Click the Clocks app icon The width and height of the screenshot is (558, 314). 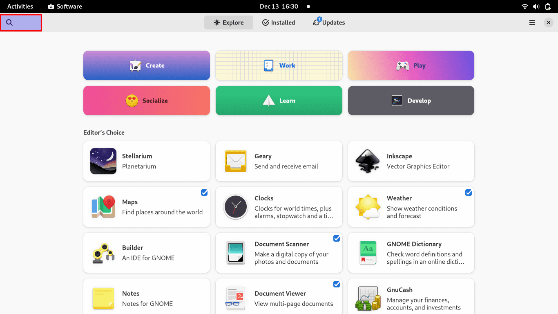pyautogui.click(x=236, y=207)
